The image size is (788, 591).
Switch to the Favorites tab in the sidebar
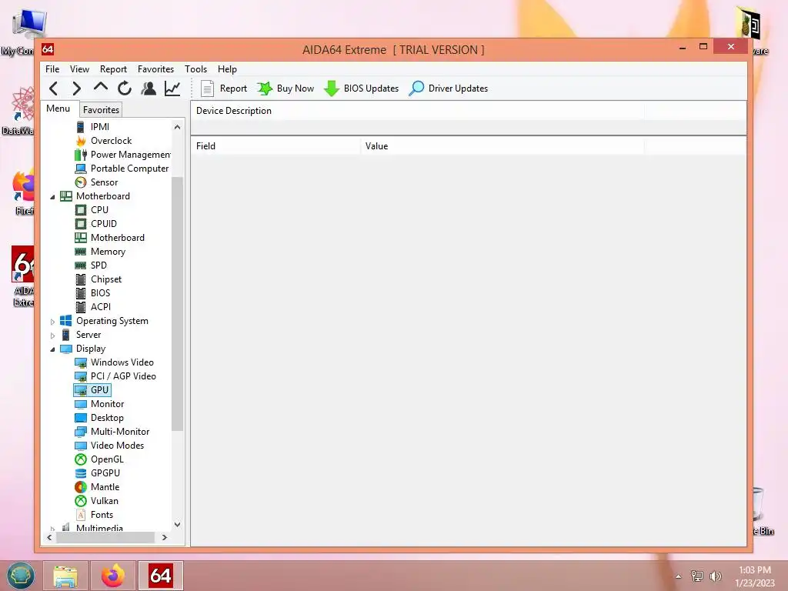101,109
